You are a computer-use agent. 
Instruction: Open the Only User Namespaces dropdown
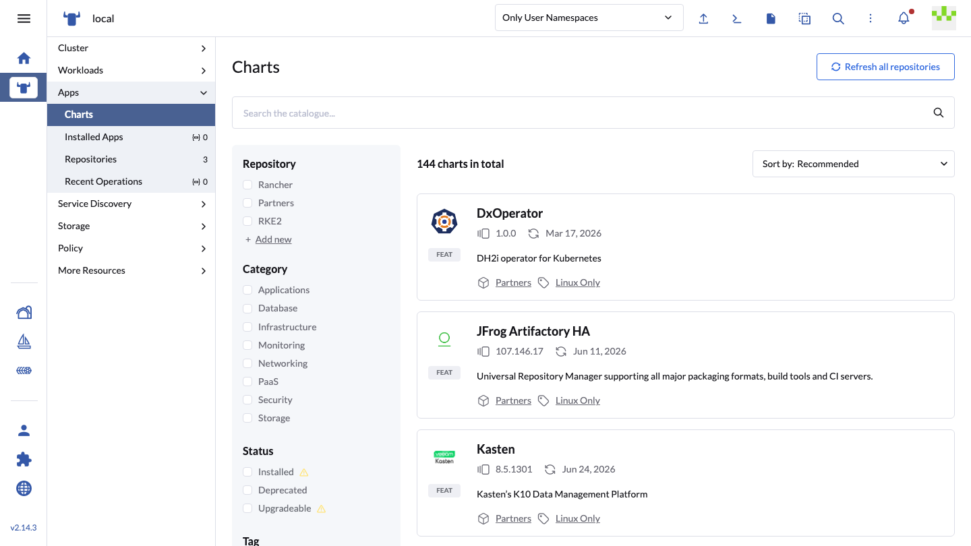[x=589, y=18]
